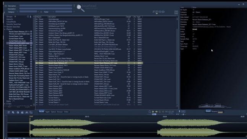This screenshot has width=247, height=139.
Task: Click the layout icon above details panel
Action: click(x=176, y=12)
